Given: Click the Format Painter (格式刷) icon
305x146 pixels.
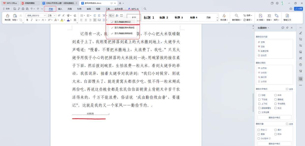Looking at the screenshot, I should (x=8, y=16).
